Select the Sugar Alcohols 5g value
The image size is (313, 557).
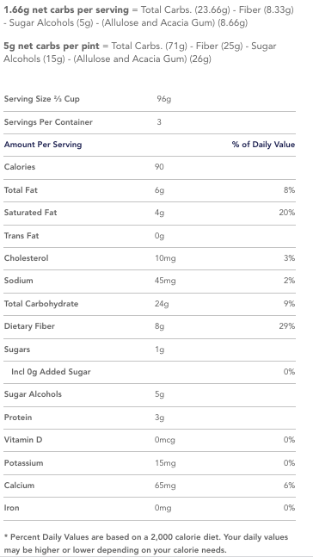[x=160, y=394]
